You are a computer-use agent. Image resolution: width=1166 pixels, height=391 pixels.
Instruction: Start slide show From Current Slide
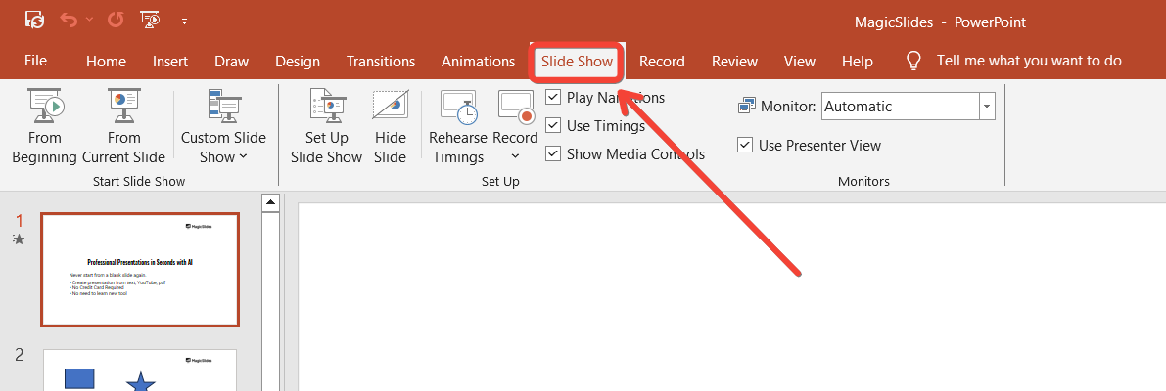pos(123,126)
